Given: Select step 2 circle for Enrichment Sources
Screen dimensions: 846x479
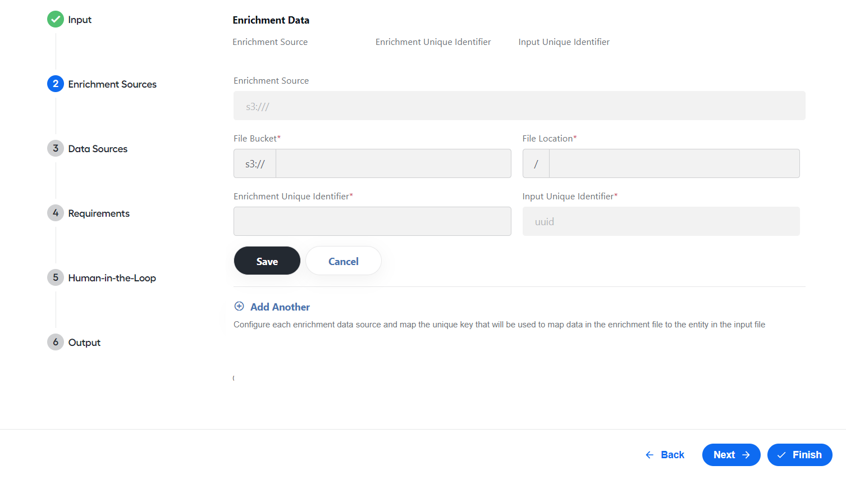Looking at the screenshot, I should pos(56,84).
